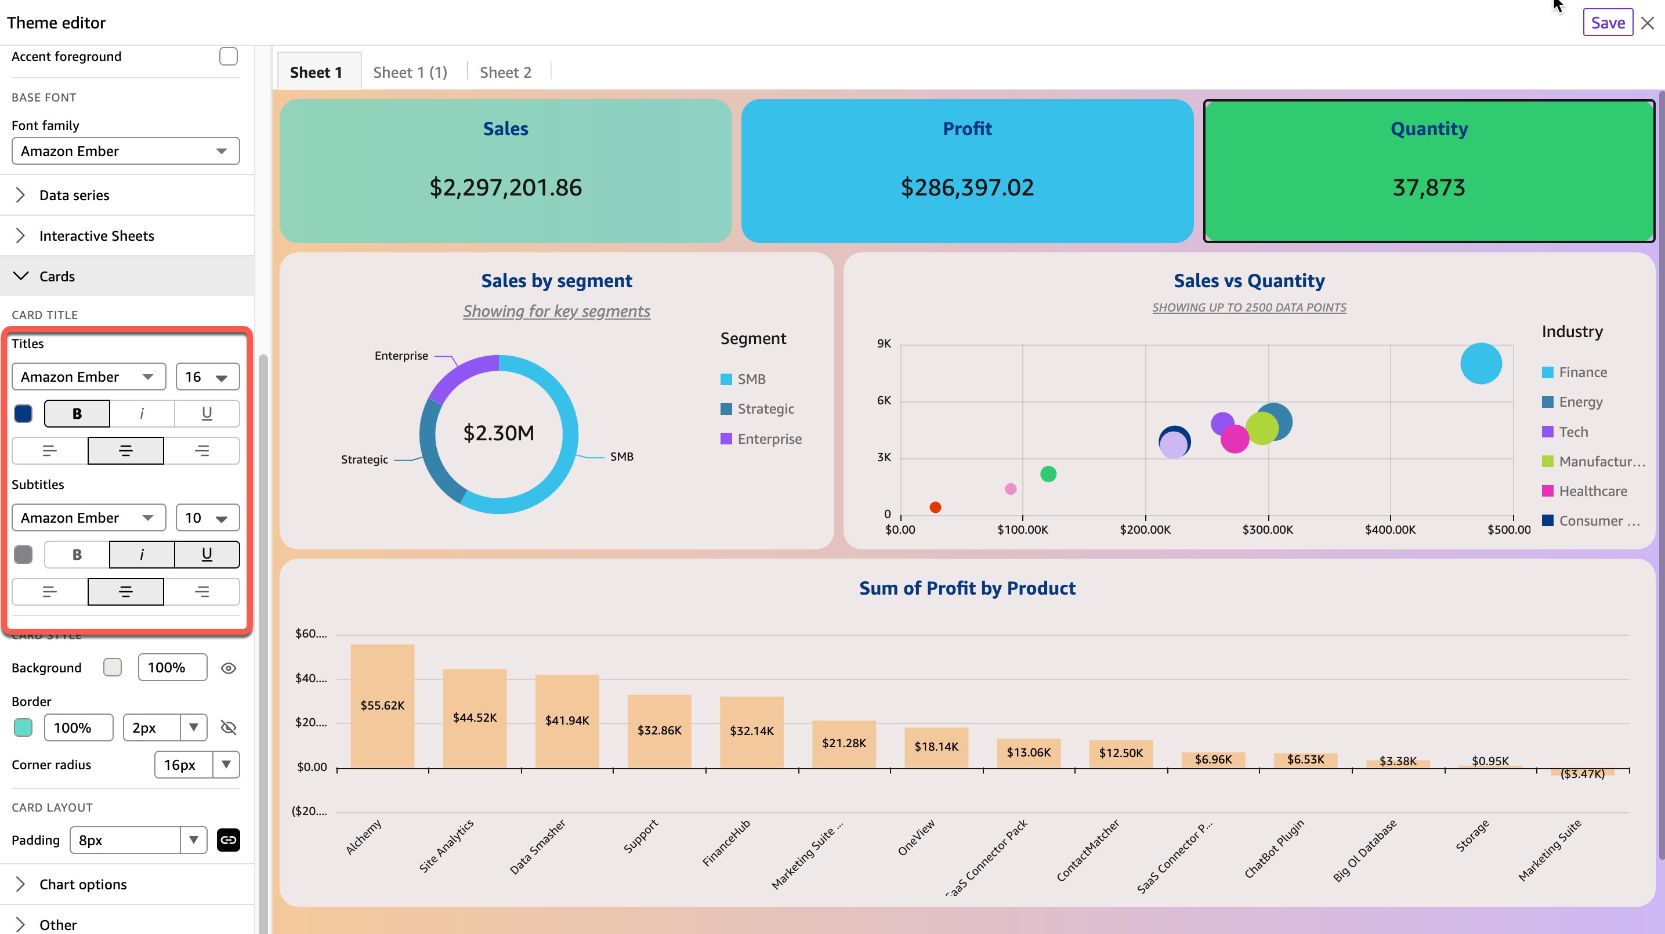
Task: Collapse the Cards section
Action: (x=57, y=277)
